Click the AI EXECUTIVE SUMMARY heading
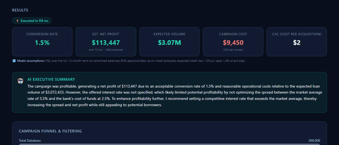 tap(51, 79)
